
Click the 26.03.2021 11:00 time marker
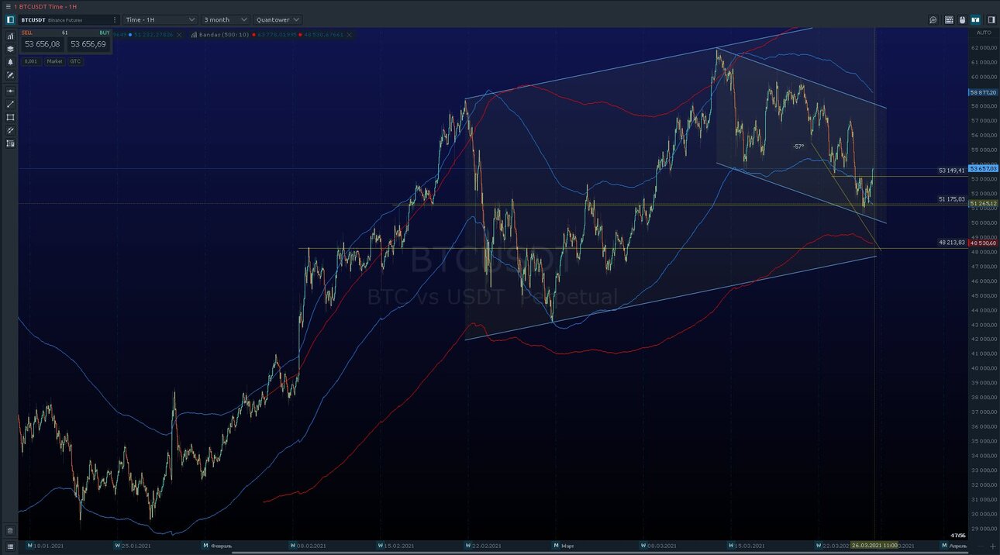tap(874, 546)
